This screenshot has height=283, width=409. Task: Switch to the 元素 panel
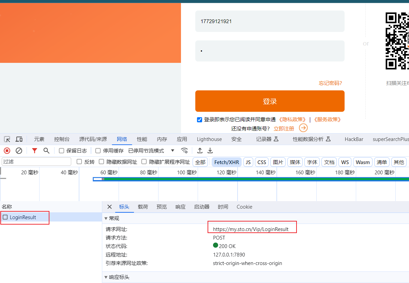click(x=39, y=139)
